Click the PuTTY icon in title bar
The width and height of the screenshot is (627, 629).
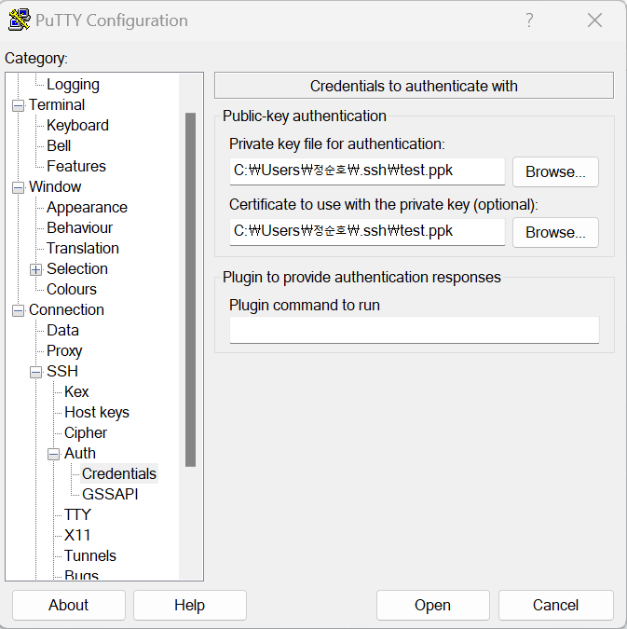click(19, 21)
